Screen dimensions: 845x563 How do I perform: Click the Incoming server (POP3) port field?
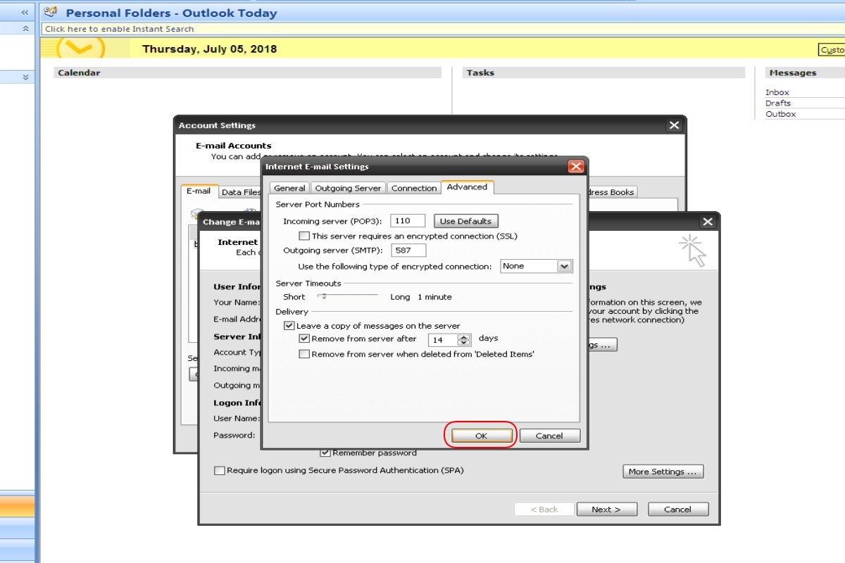408,221
